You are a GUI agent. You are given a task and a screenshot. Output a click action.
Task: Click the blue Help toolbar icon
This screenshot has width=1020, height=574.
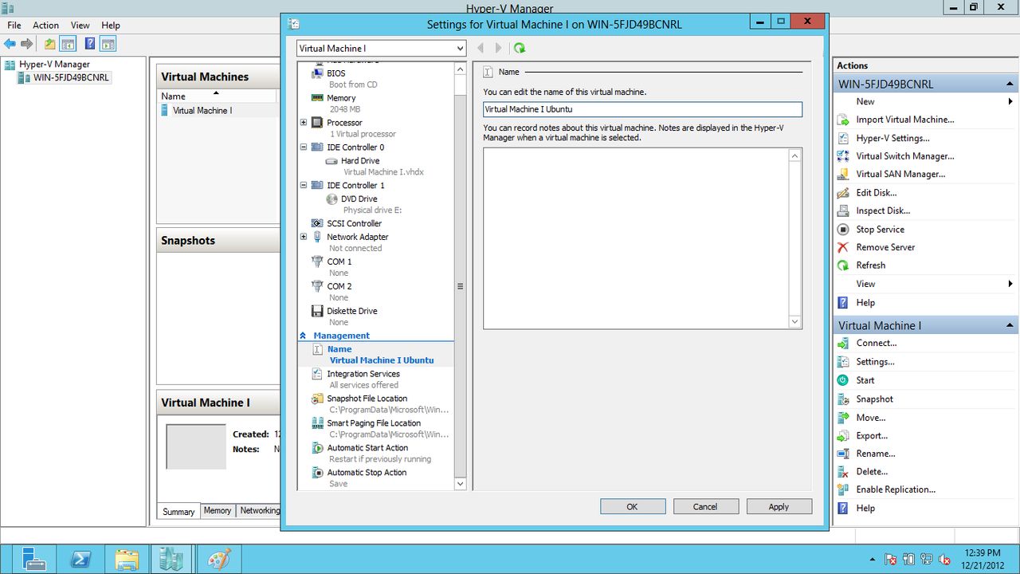point(90,44)
